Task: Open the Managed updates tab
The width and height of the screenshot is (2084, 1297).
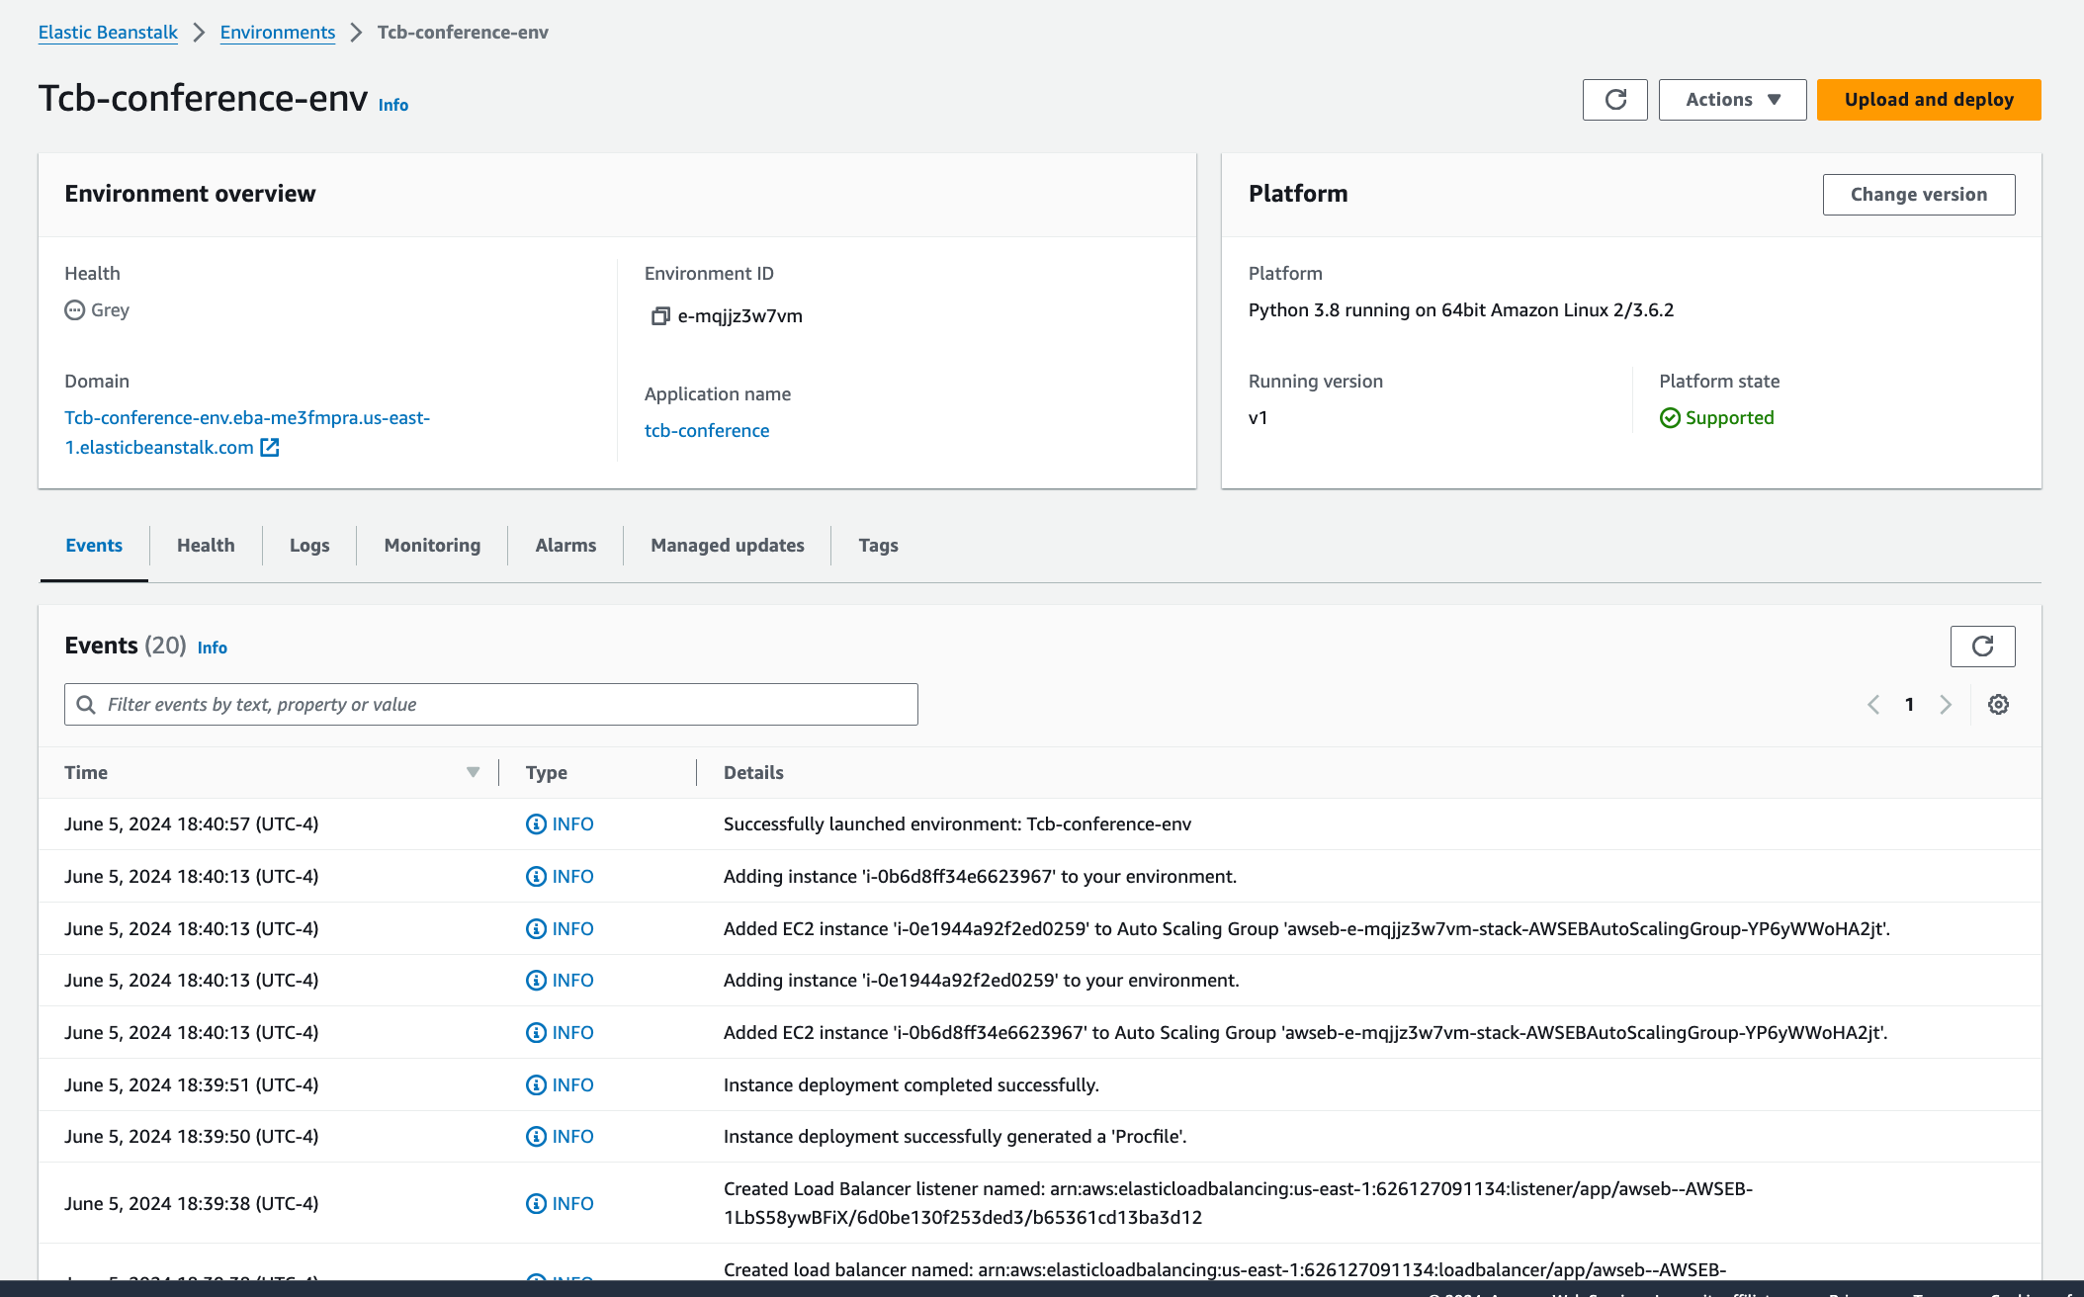Action: 727,546
